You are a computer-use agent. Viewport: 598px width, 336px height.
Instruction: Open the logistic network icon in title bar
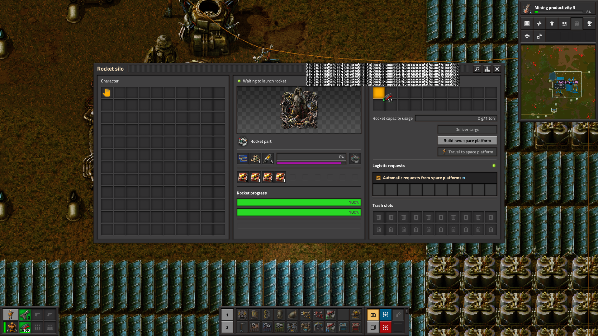click(487, 69)
